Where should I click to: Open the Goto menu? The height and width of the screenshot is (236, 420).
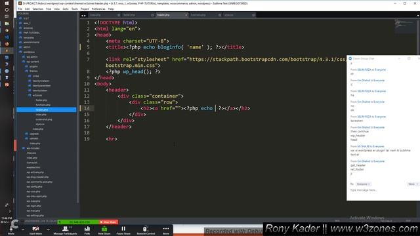click(x=66, y=9)
